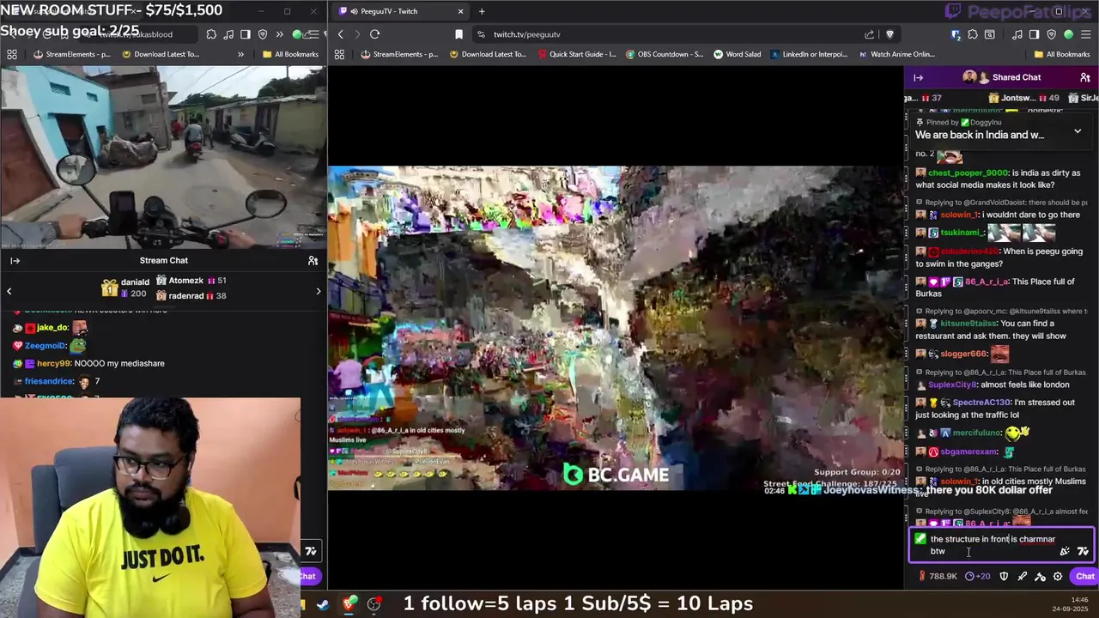Expand All Bookmarks folder in right browser
Screen dimensions: 1099x618
click(1061, 54)
